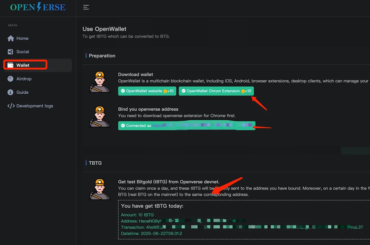
Task: Click miner avatar beside Download wallet
Action: click(100, 82)
